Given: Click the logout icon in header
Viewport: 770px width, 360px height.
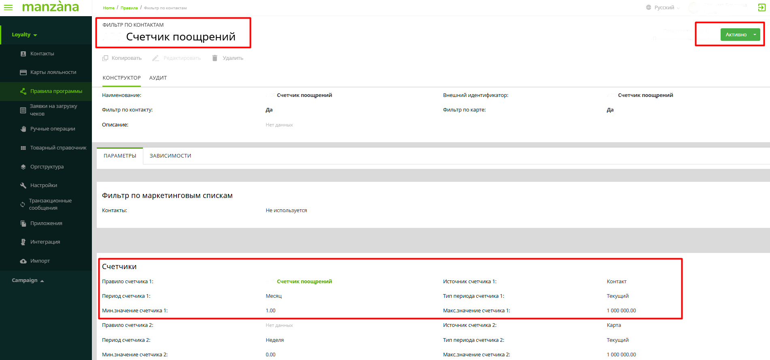Looking at the screenshot, I should point(761,7).
